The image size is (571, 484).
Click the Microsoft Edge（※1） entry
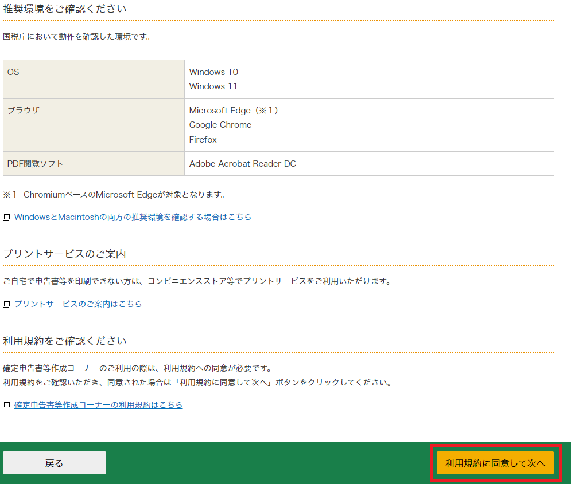point(234,111)
